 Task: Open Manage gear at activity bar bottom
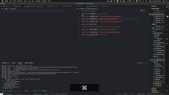(167, 91)
